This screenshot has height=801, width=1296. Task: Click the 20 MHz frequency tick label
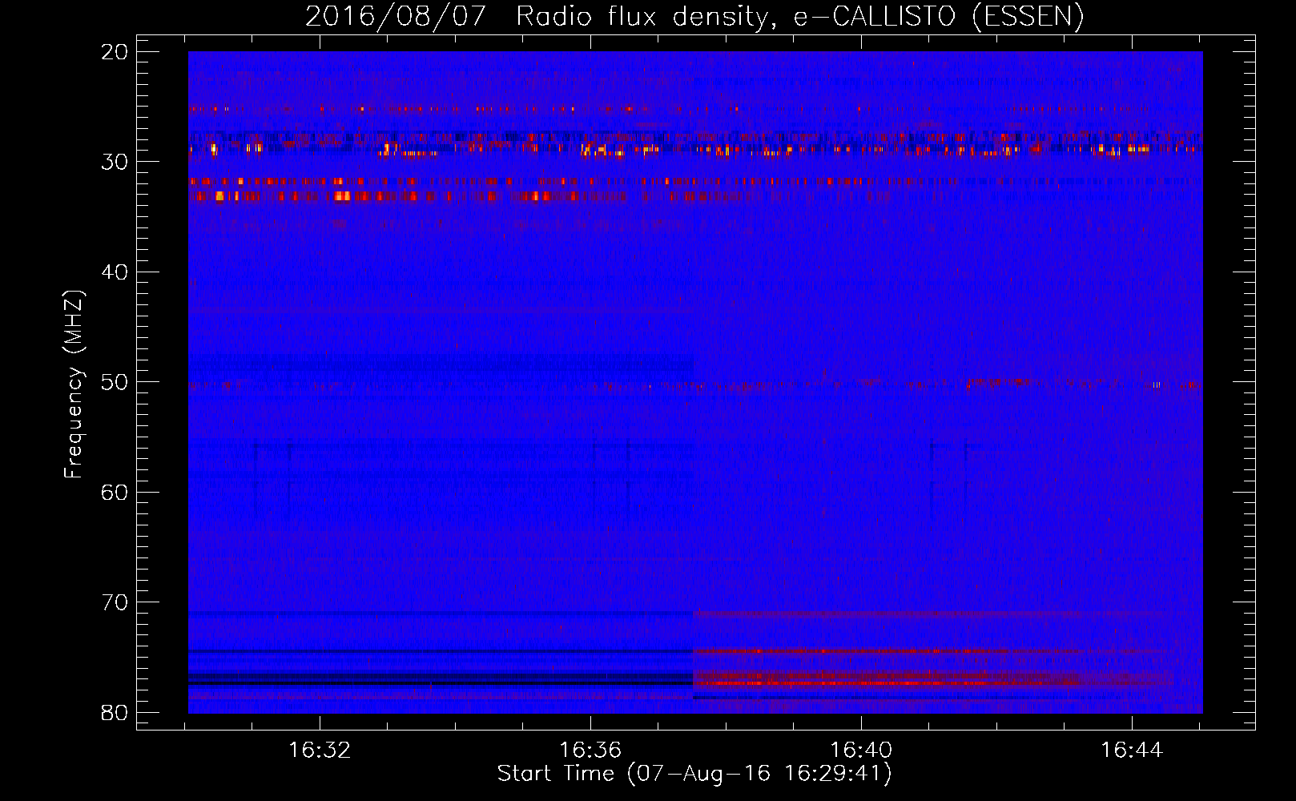[x=115, y=52]
